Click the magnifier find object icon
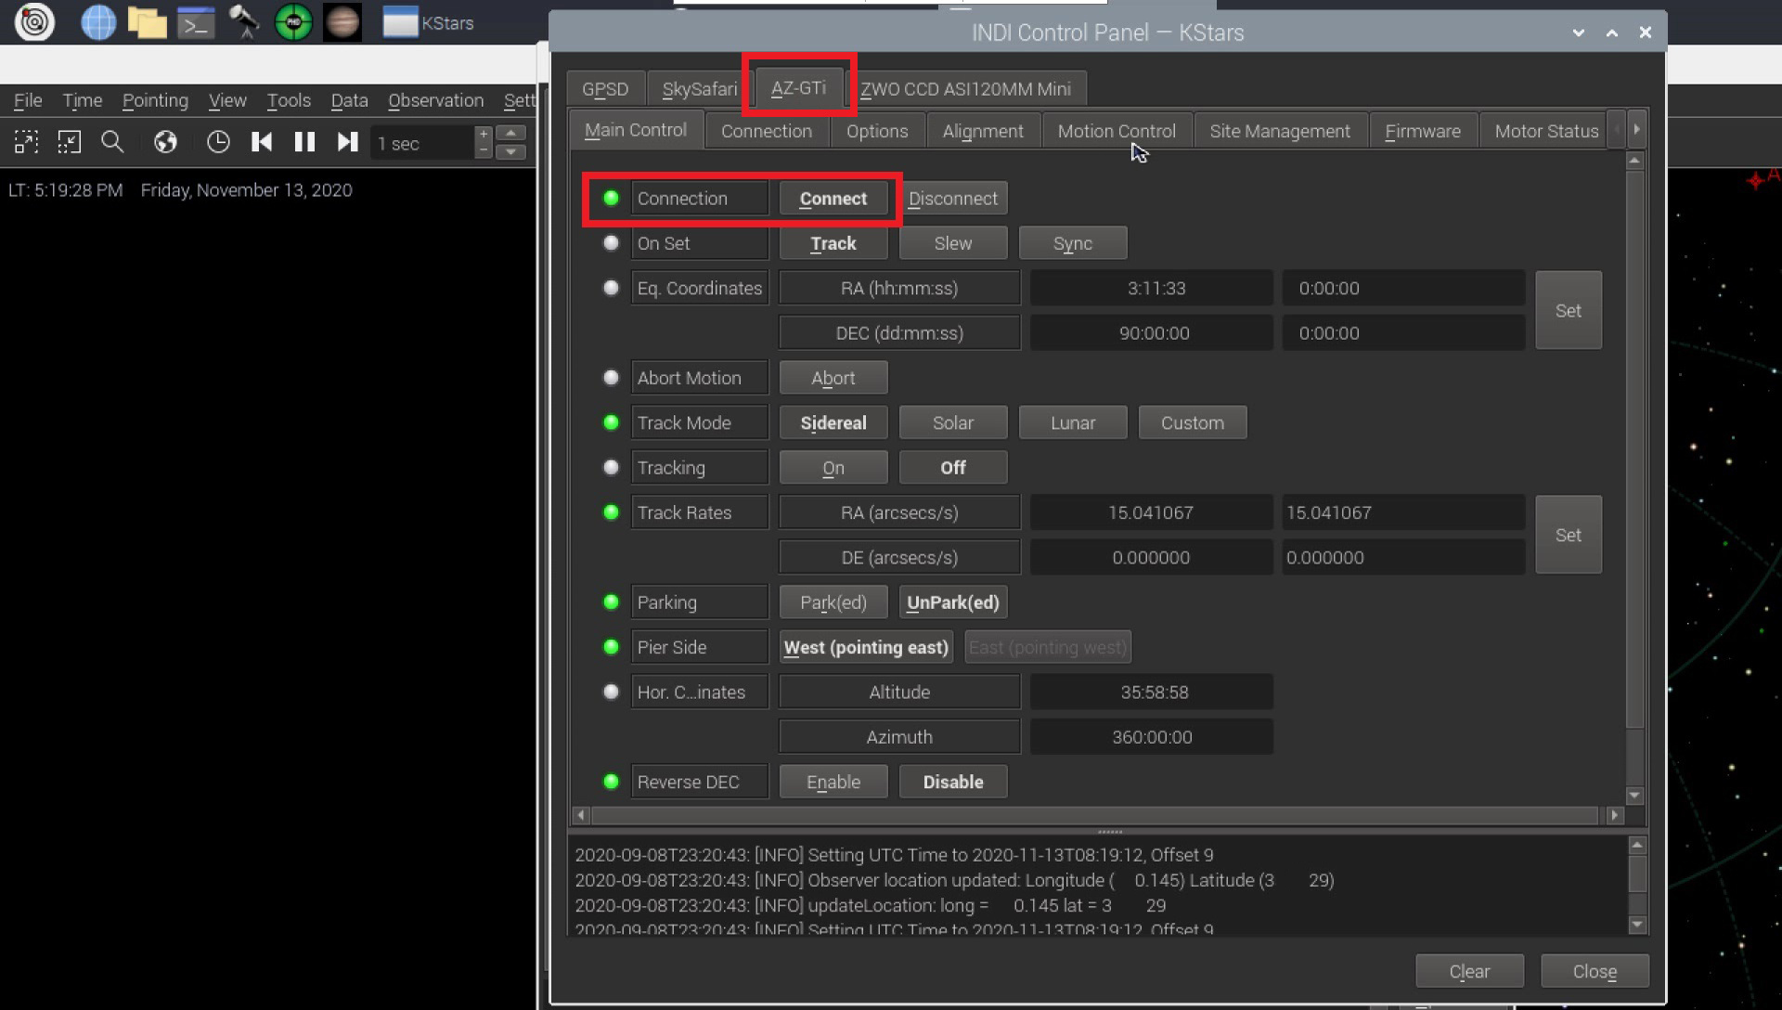Screen dimensions: 1782x1010 pos(112,142)
